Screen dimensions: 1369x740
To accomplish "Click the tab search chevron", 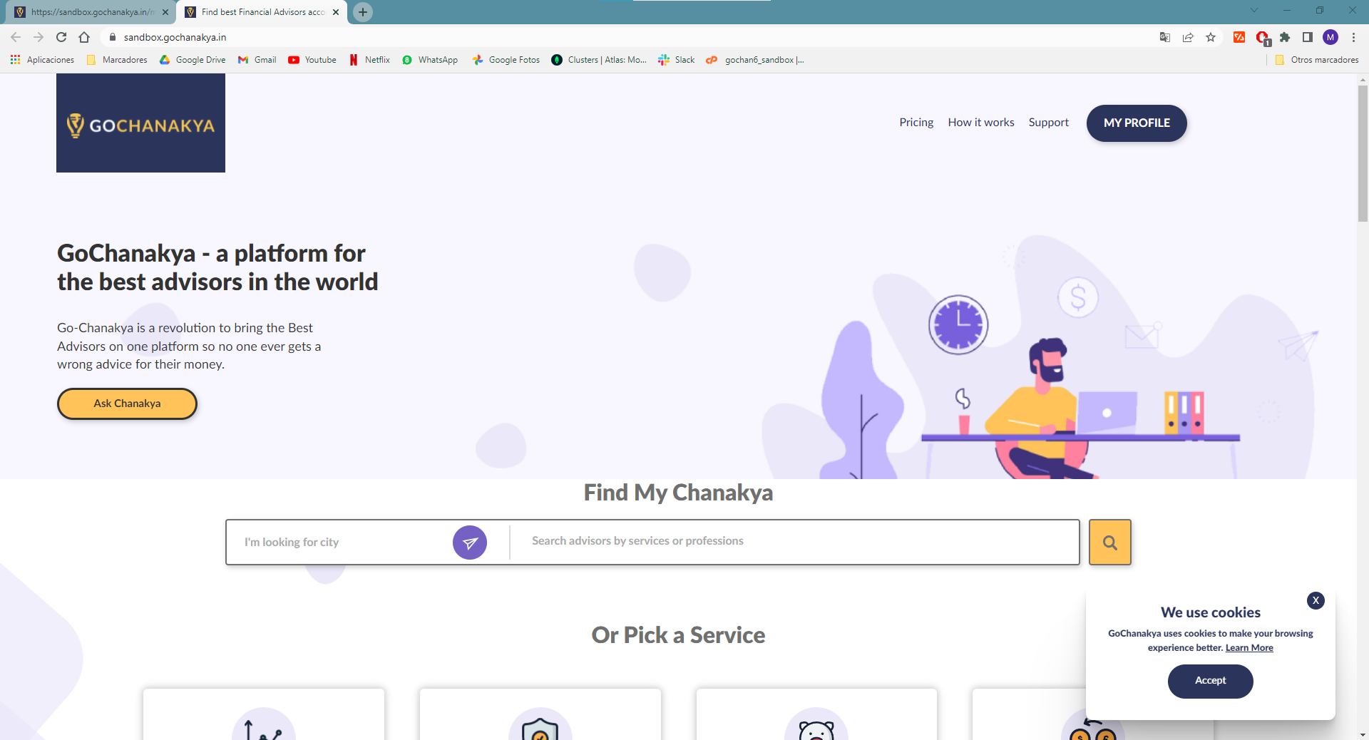I will pyautogui.click(x=1253, y=10).
